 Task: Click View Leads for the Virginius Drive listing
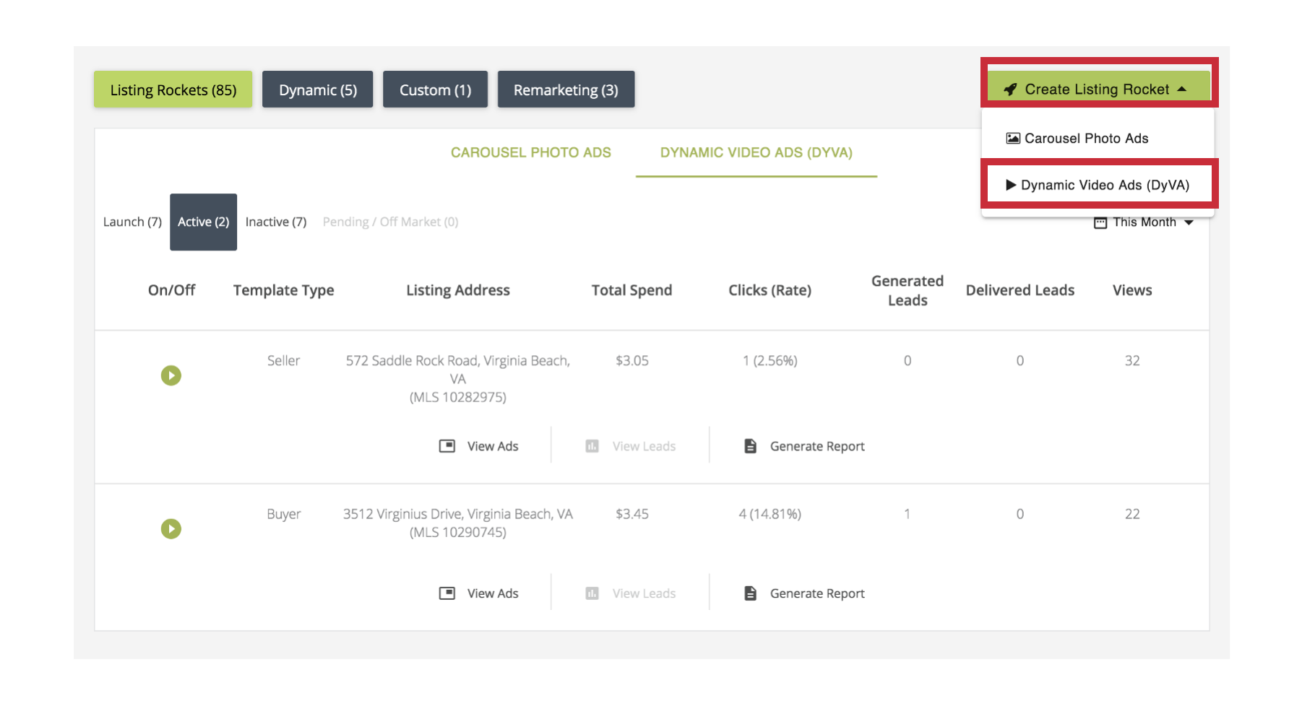pyautogui.click(x=643, y=593)
